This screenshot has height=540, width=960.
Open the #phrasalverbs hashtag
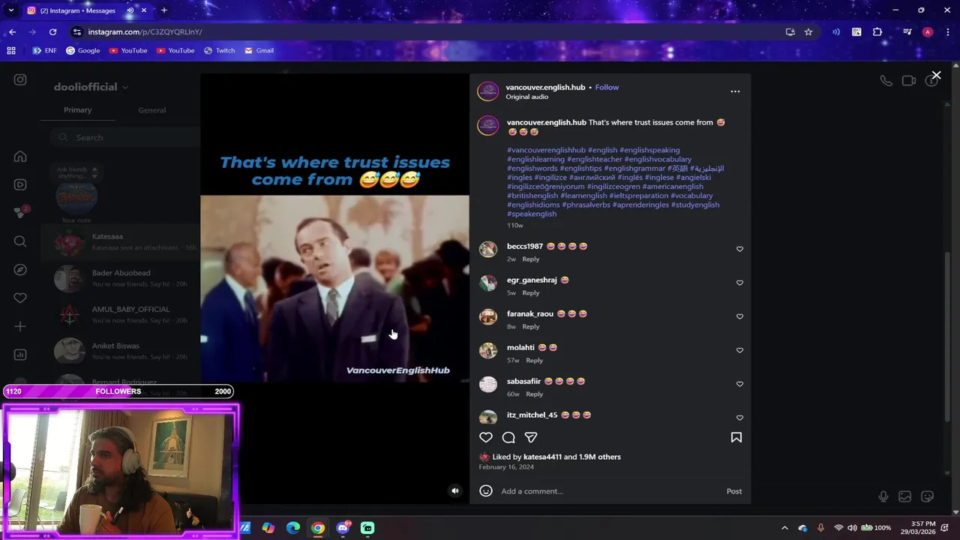point(586,205)
